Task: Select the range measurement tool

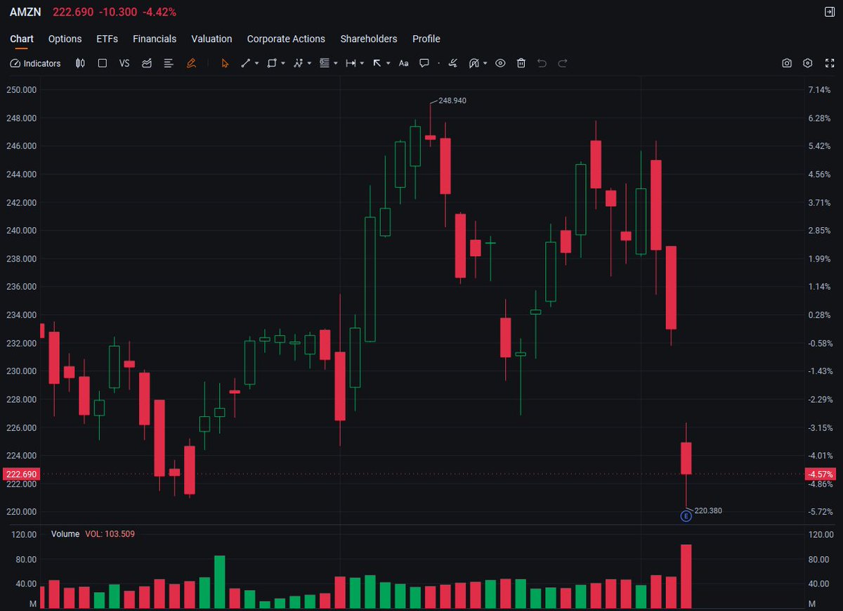Action: pyautogui.click(x=351, y=63)
